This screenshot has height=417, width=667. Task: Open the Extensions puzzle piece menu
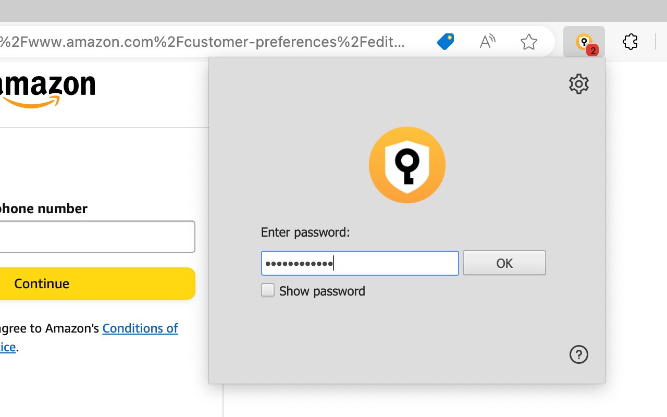click(630, 42)
